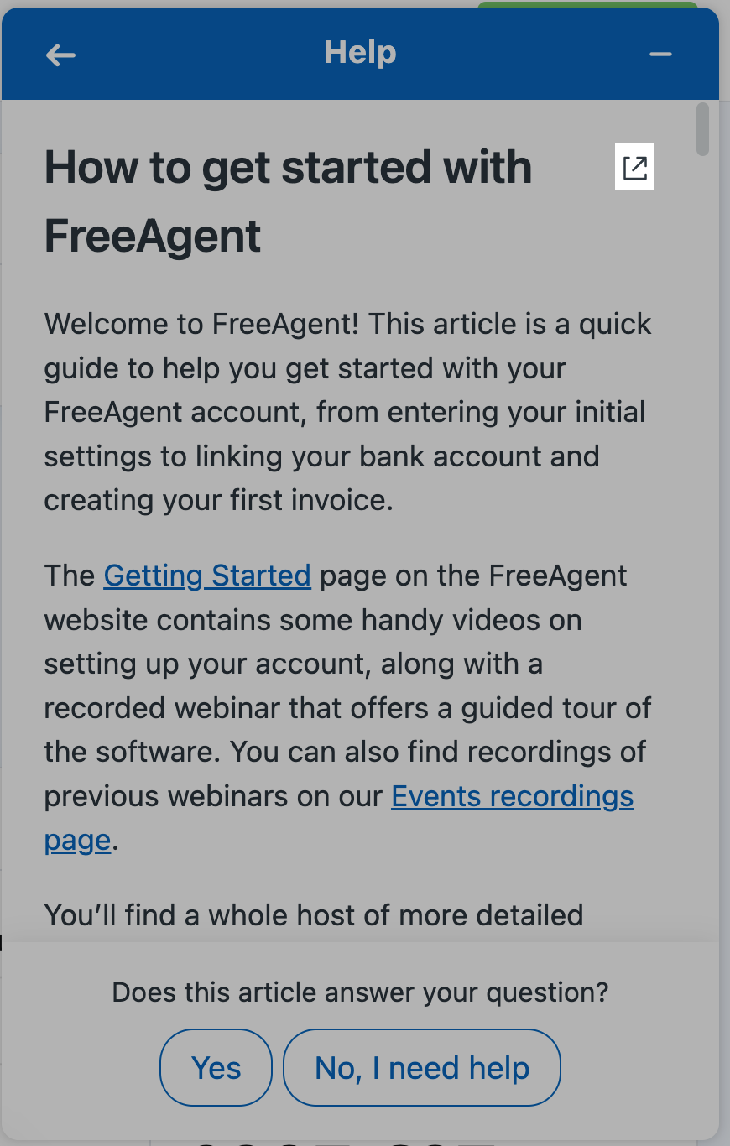Screen dimensions: 730x1146
Task: Visit the Events recordings page link
Action: [x=512, y=796]
